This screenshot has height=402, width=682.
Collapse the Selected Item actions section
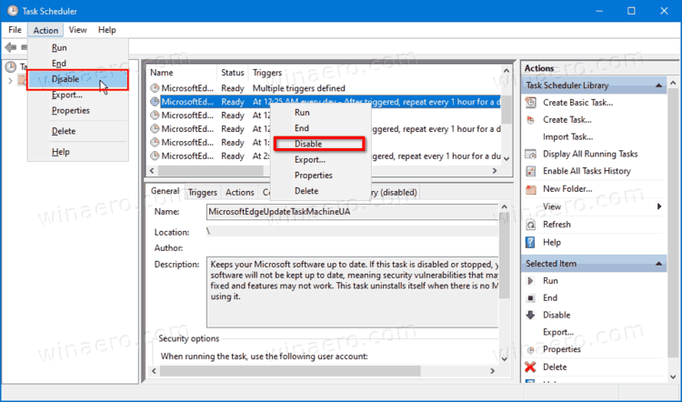[x=659, y=264]
